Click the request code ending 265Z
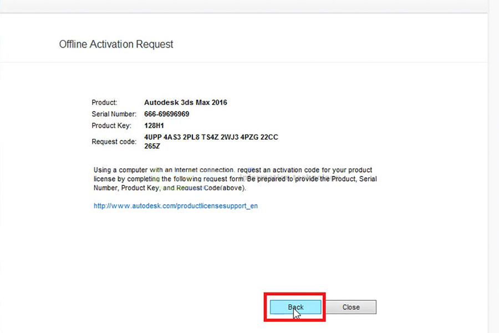Screen dimensions: 499x333 coord(152,146)
